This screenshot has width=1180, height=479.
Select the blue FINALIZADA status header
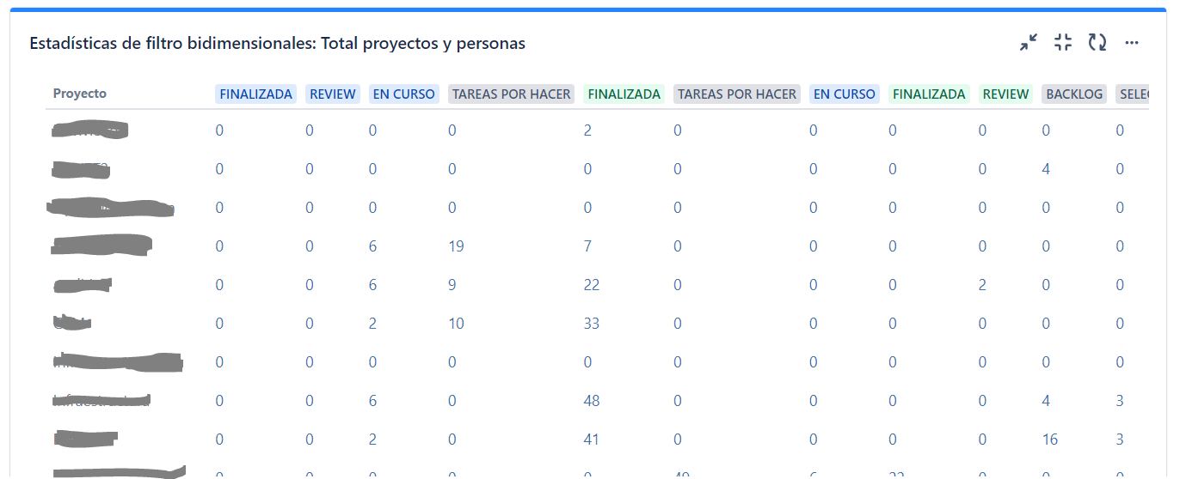(x=256, y=94)
